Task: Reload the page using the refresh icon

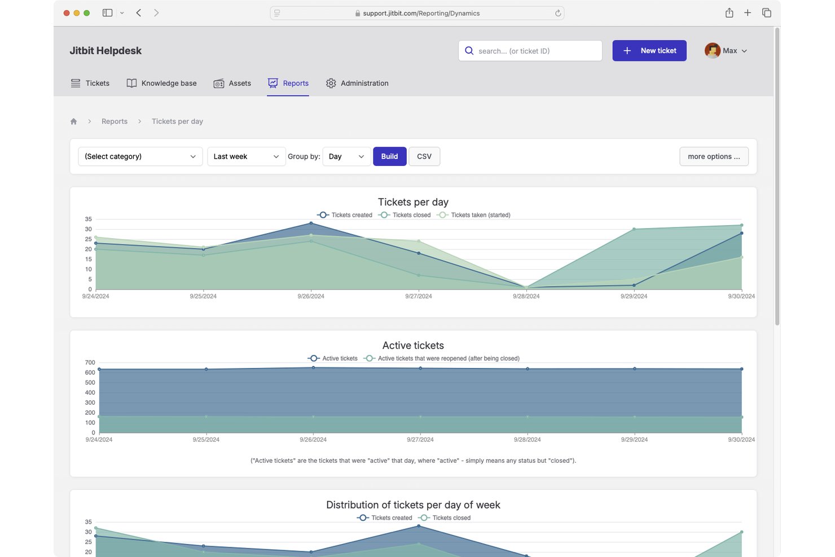Action: [x=558, y=13]
